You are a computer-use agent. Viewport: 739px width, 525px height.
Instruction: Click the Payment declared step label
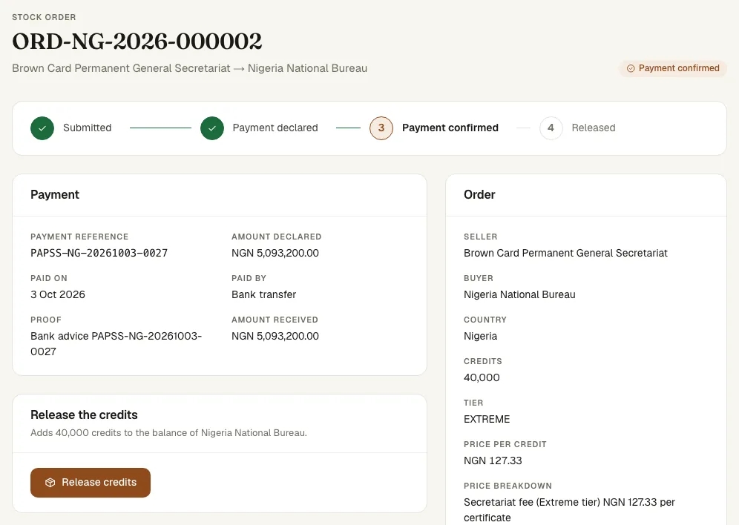pyautogui.click(x=275, y=128)
